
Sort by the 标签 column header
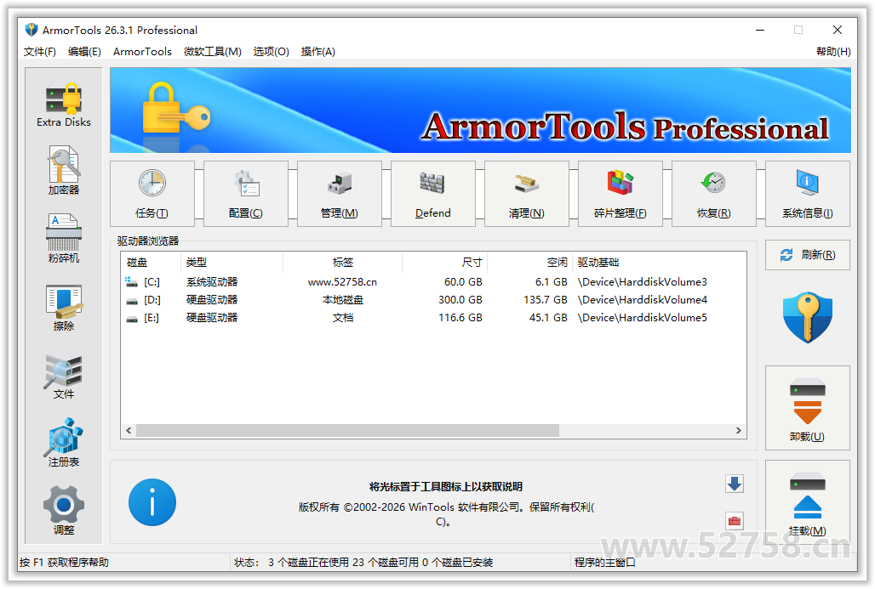tap(343, 262)
